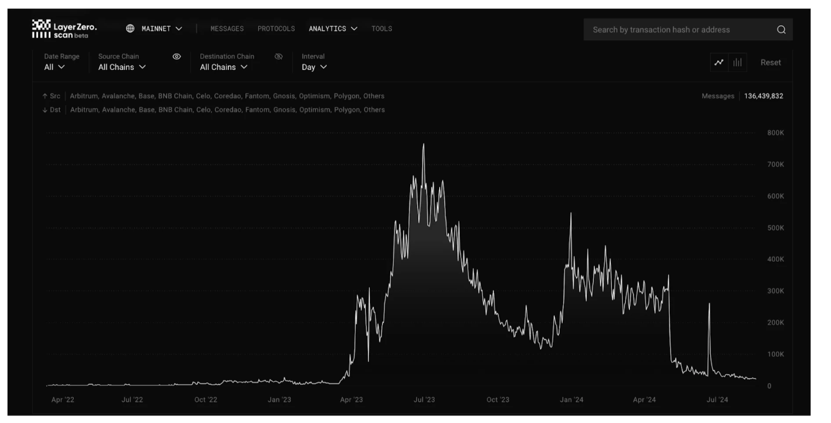
Task: Change the Interval Day dropdown
Action: click(x=314, y=67)
